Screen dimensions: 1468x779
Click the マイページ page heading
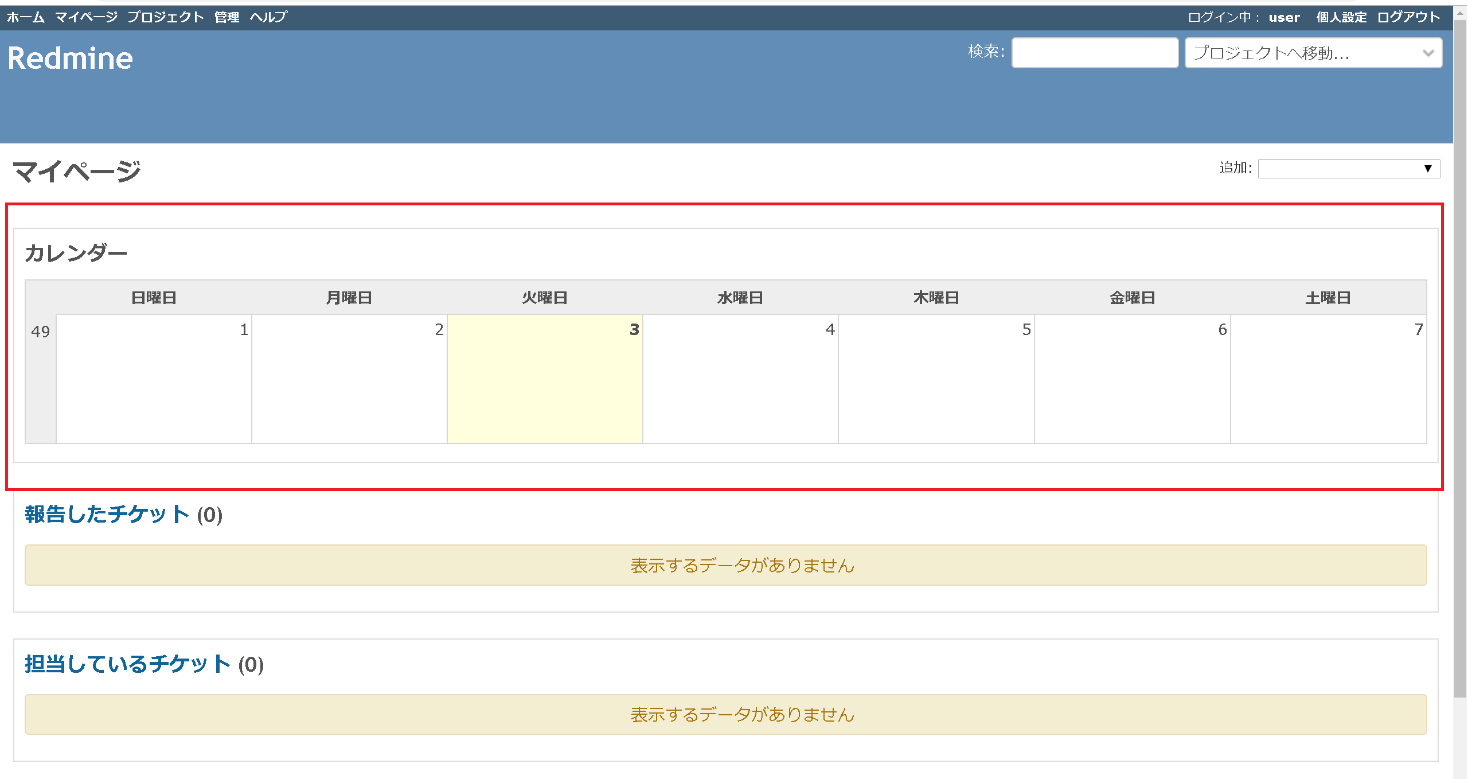point(76,171)
